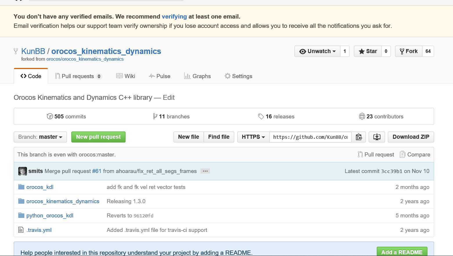View 505 commits
The height and width of the screenshot is (256, 453).
(x=66, y=116)
